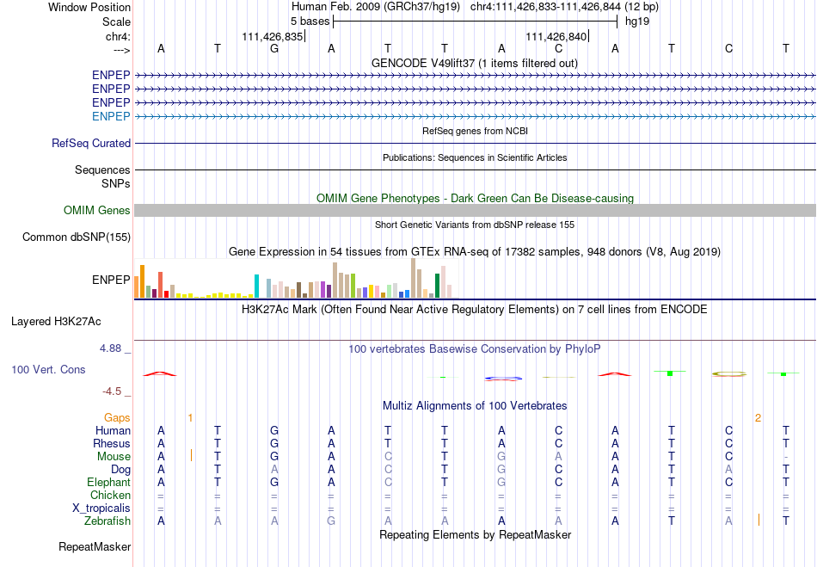Click 100 vertebrates Basewise Conservation by PhyloP
Screen dimensions: 817x567
(475, 348)
